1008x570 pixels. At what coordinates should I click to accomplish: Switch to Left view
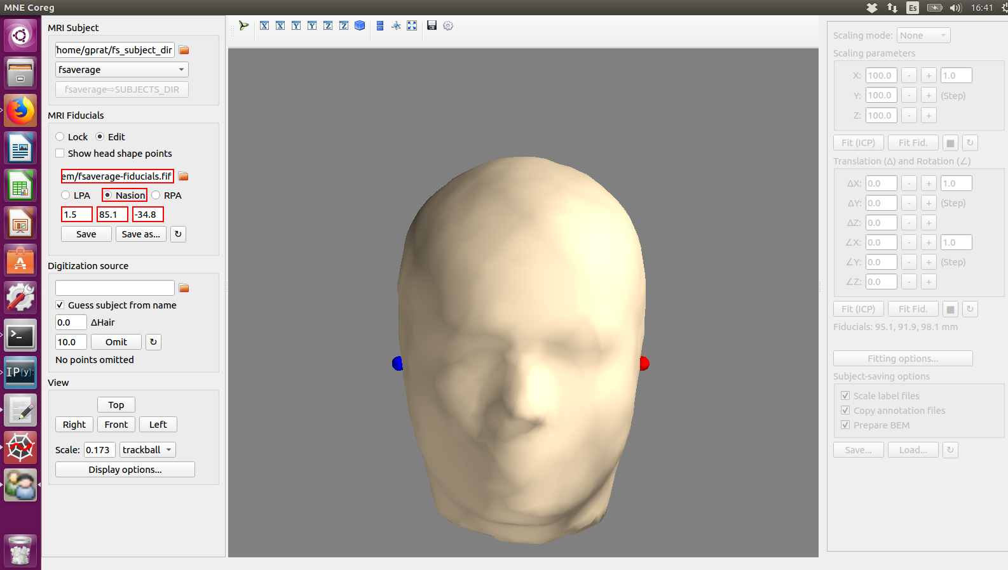click(158, 425)
